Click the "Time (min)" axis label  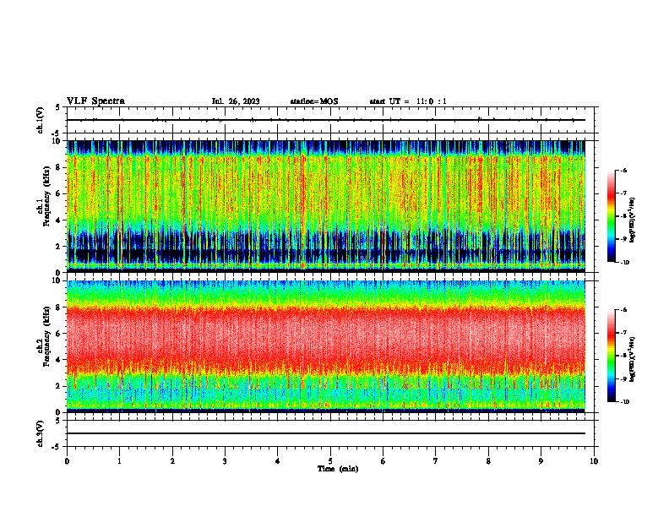point(338,469)
